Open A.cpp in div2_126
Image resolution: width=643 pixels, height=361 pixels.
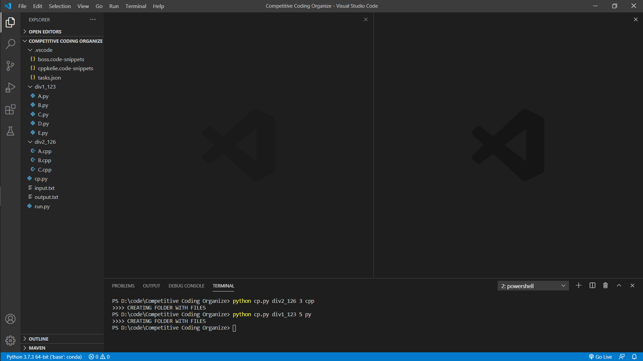pyautogui.click(x=62, y=151)
